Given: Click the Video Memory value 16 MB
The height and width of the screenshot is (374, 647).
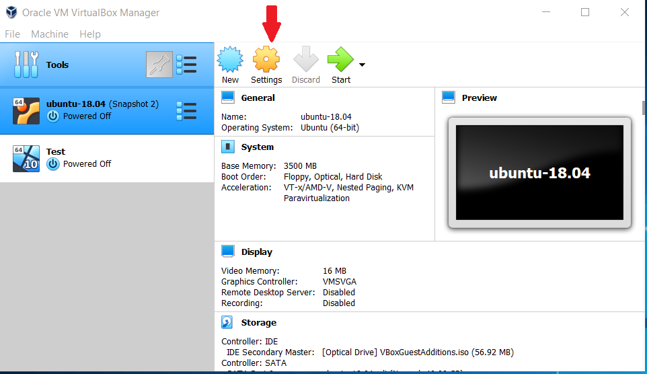Looking at the screenshot, I should pyautogui.click(x=335, y=271).
